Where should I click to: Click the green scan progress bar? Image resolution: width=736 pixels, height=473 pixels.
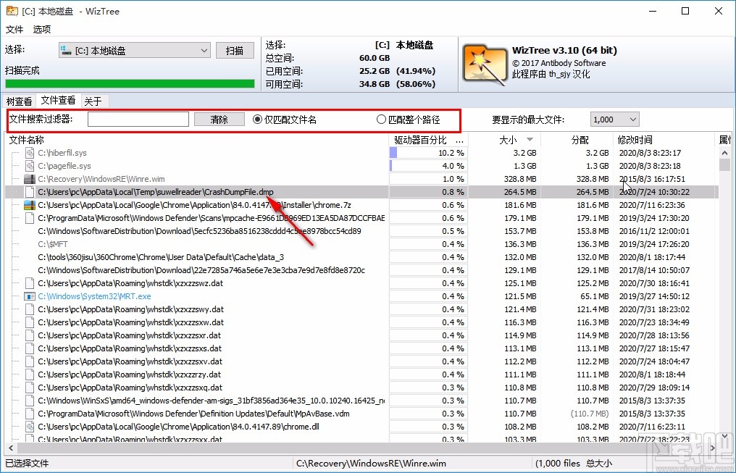point(129,83)
